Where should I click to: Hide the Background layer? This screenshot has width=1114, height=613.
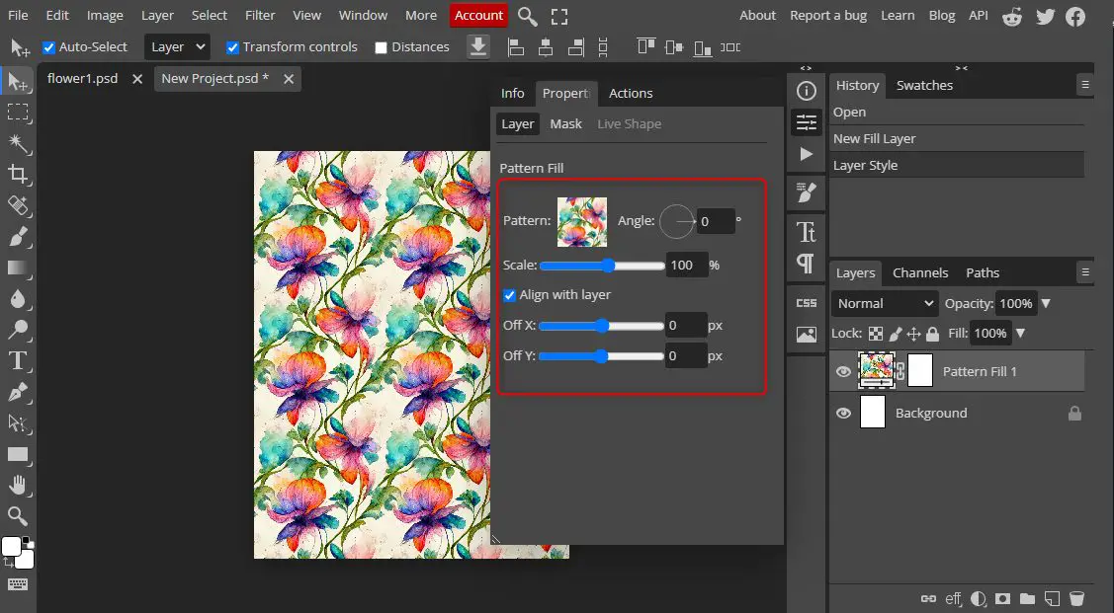843,413
